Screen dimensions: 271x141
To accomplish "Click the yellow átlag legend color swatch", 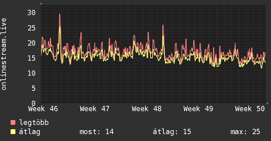I will click(13, 132).
